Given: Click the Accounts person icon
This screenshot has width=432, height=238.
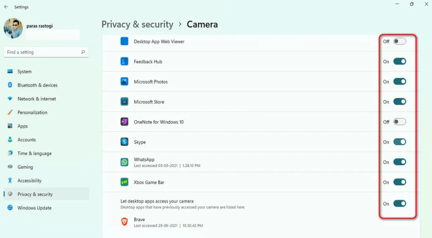Looking at the screenshot, I should [10, 139].
